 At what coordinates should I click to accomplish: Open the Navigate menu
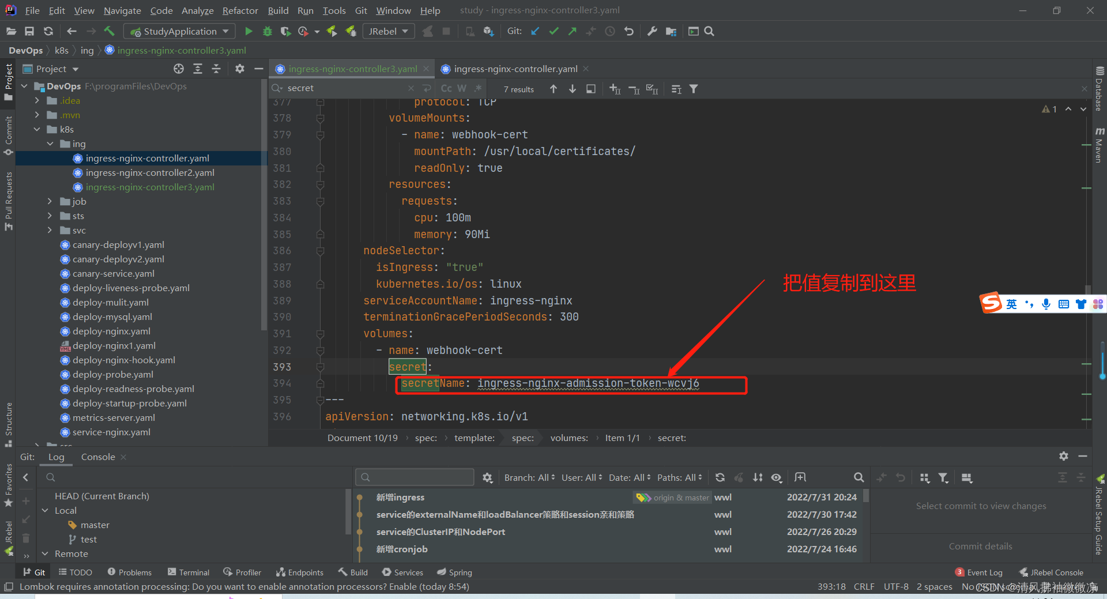(x=122, y=10)
